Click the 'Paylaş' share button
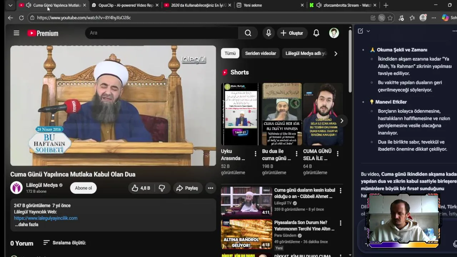 (187, 188)
